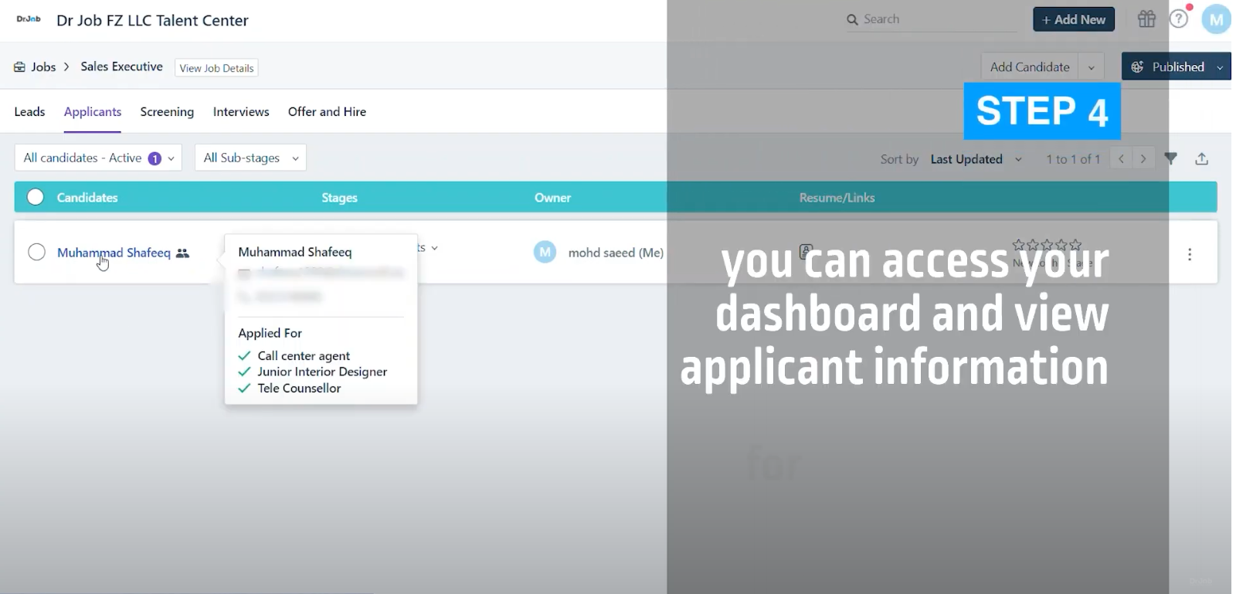Click the active candidates count badge
This screenshot has width=1236, height=594.
coord(154,158)
